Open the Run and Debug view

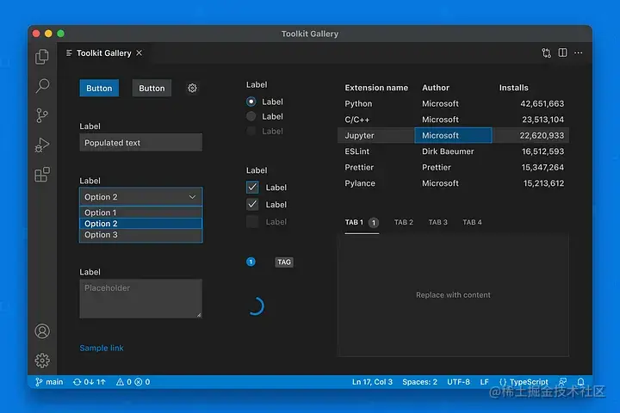(42, 145)
